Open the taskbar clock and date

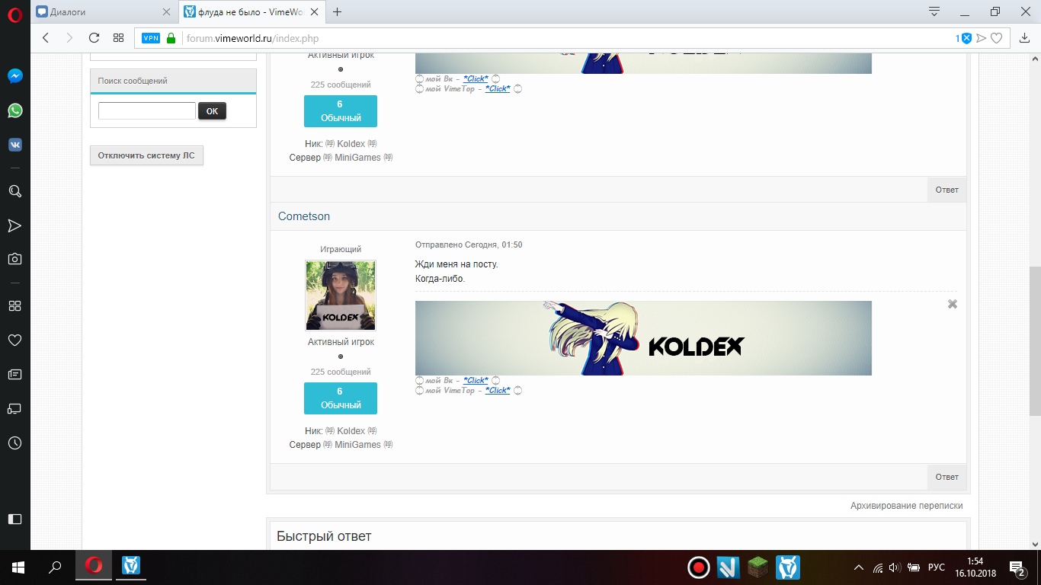coord(974,567)
